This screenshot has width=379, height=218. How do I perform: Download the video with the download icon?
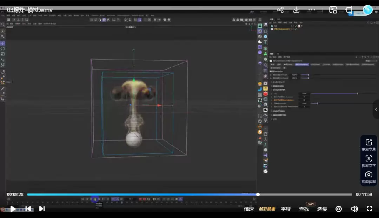(x=296, y=10)
